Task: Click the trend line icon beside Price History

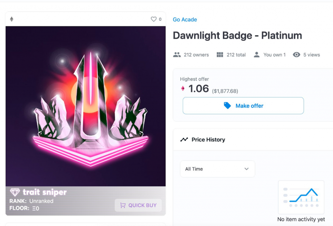Action: 184,140
